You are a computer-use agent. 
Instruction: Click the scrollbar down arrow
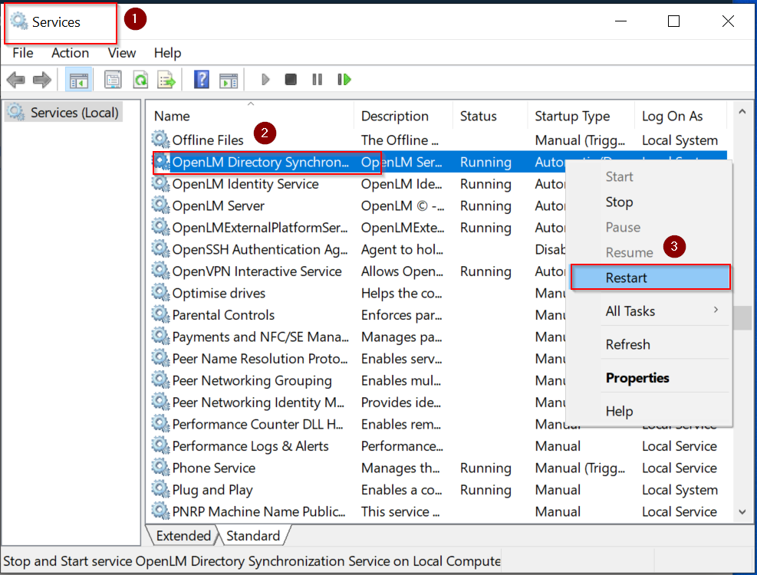pos(742,511)
